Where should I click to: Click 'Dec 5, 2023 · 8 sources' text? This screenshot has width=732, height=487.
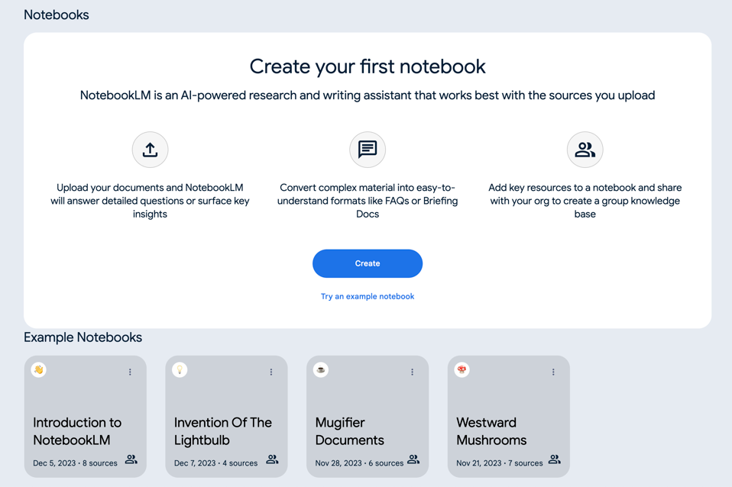tap(75, 463)
